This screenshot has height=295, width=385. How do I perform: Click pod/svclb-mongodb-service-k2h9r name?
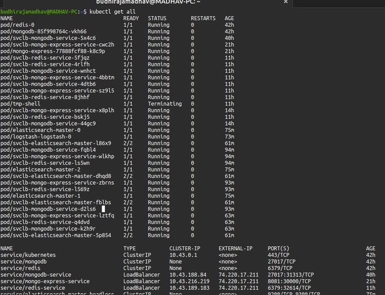(48, 229)
